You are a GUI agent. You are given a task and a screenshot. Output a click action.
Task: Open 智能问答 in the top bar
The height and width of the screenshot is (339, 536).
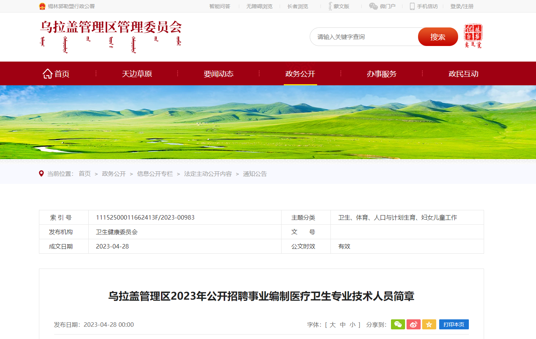220,6
